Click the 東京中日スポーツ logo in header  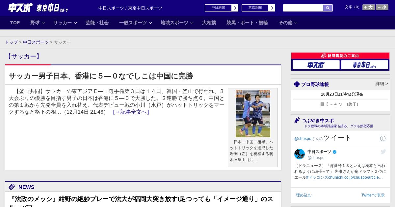52,8
